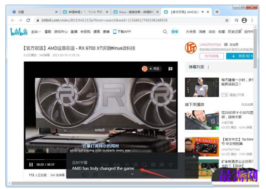Open the LinusTechTips channel name link
Image resolution: width=266 pixels, height=189 pixels.
(x=210, y=44)
